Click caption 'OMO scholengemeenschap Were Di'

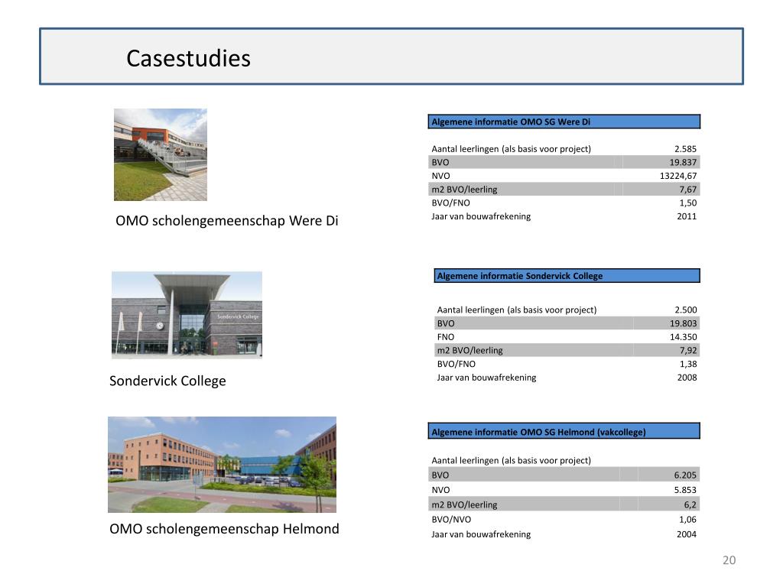[x=226, y=221]
